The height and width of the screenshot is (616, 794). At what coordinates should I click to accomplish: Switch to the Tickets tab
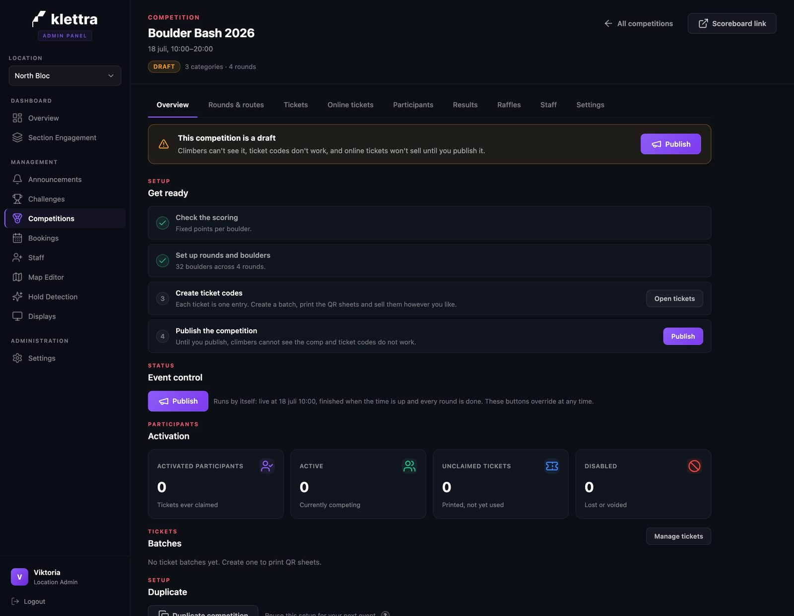(296, 105)
